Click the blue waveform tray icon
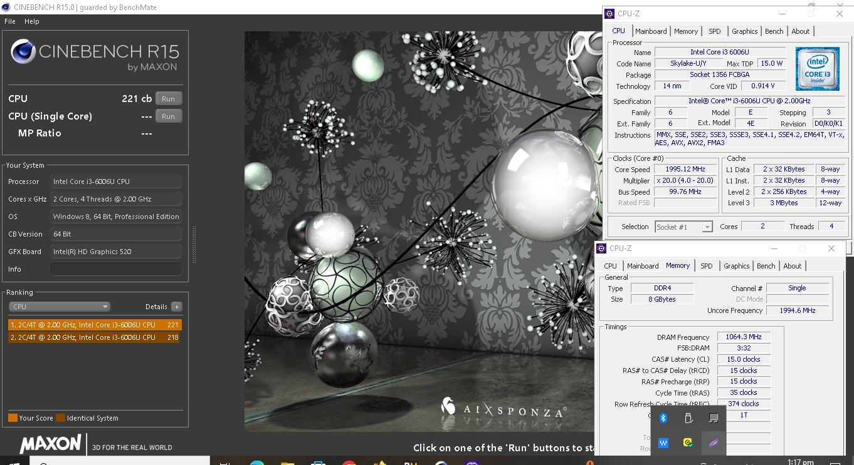Screen dimensions: 854x465 click(663, 443)
